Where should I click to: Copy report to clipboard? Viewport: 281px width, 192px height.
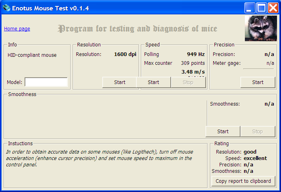(x=243, y=181)
